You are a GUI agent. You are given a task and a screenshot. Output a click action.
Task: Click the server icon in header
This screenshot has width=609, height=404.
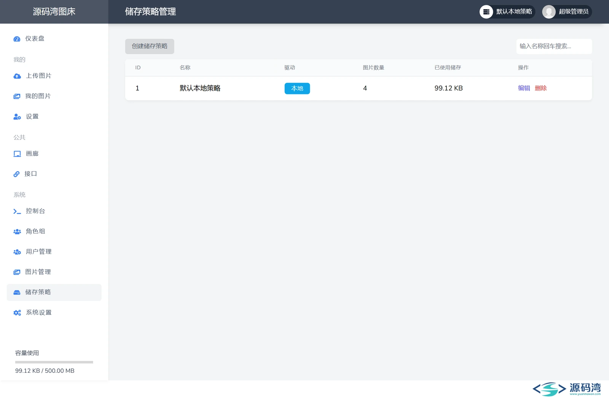pos(486,12)
